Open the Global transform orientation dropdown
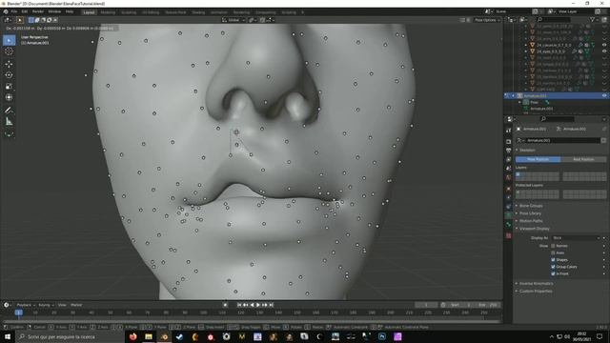This screenshot has height=343, width=610. pyautogui.click(x=234, y=20)
